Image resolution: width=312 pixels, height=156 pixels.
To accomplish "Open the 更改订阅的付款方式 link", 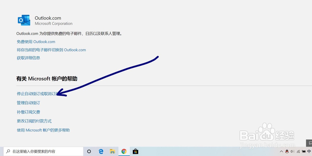I will [x=34, y=121].
